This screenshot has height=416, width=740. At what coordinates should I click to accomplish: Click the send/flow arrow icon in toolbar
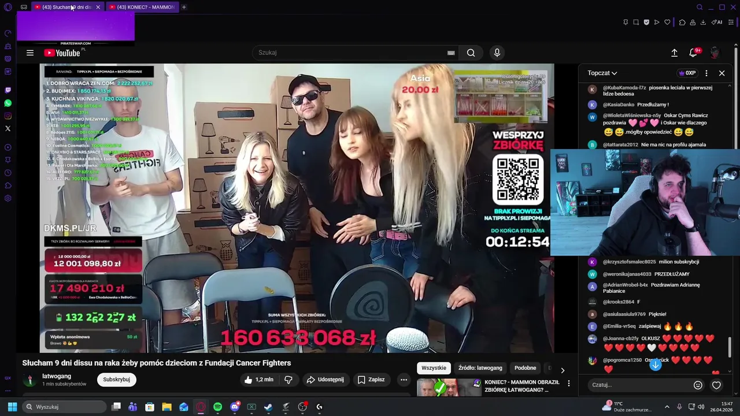coord(657,23)
